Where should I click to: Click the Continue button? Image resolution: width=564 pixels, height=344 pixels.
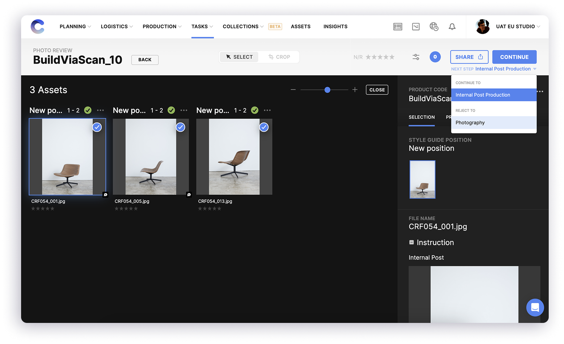coord(514,57)
